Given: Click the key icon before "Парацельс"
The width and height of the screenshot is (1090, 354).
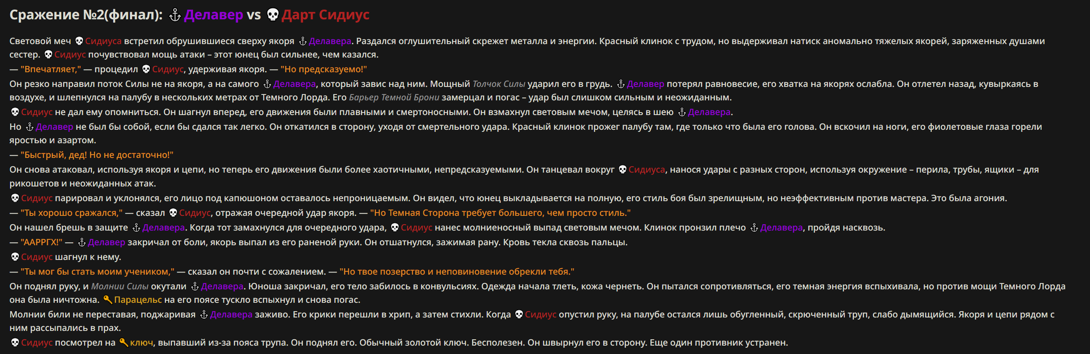Looking at the screenshot, I should (108, 300).
